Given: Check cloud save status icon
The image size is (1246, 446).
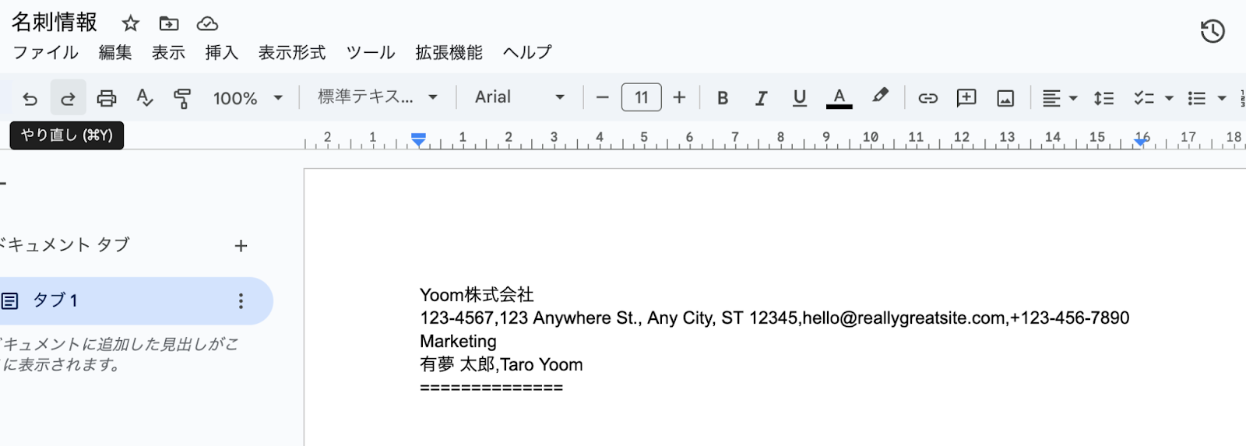Looking at the screenshot, I should coord(207,23).
